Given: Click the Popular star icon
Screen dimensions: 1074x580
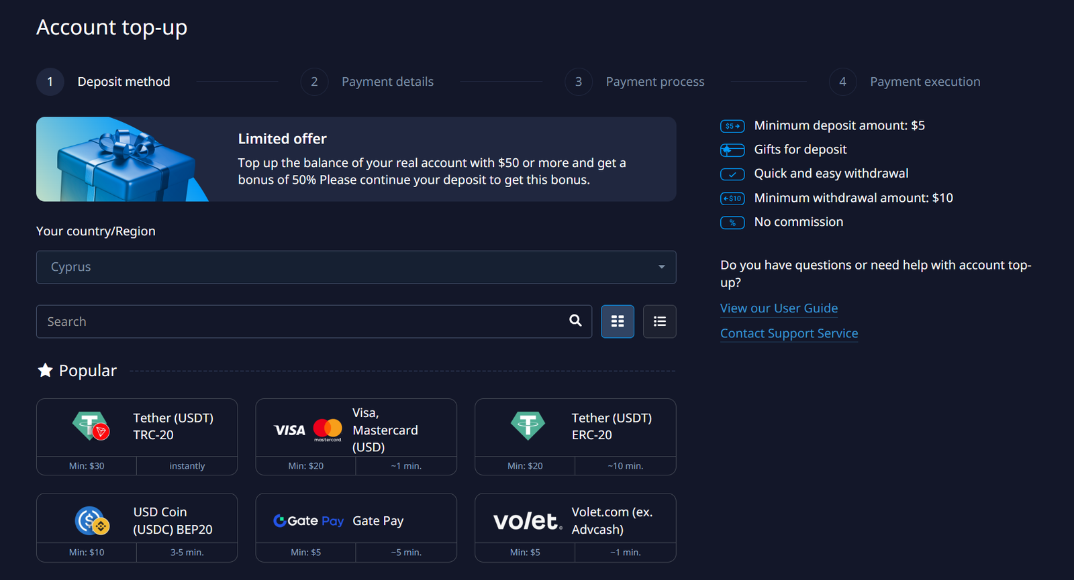Looking at the screenshot, I should coord(45,370).
